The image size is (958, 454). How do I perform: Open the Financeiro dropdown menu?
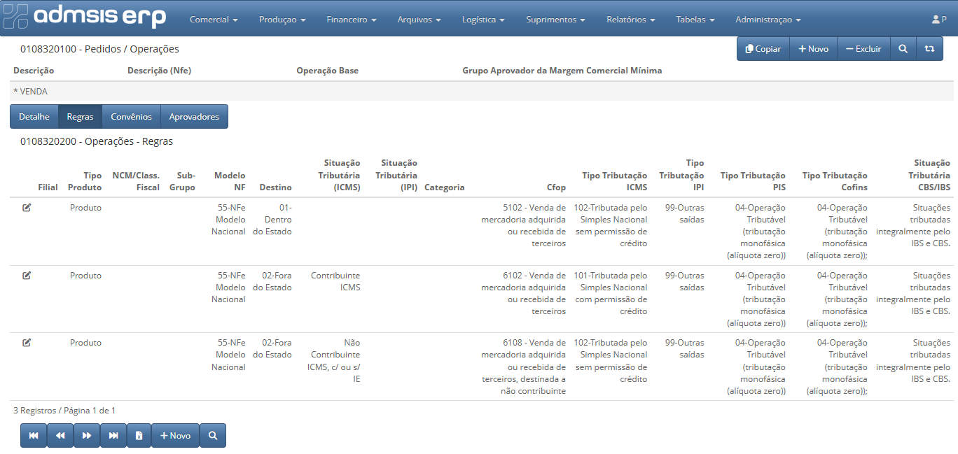(x=352, y=20)
